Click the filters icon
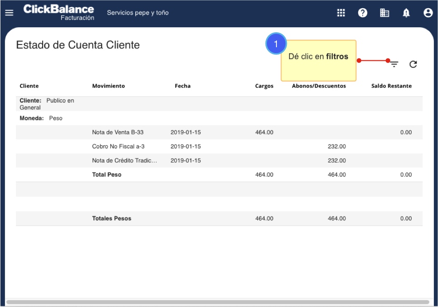This screenshot has height=307, width=438. (394, 64)
